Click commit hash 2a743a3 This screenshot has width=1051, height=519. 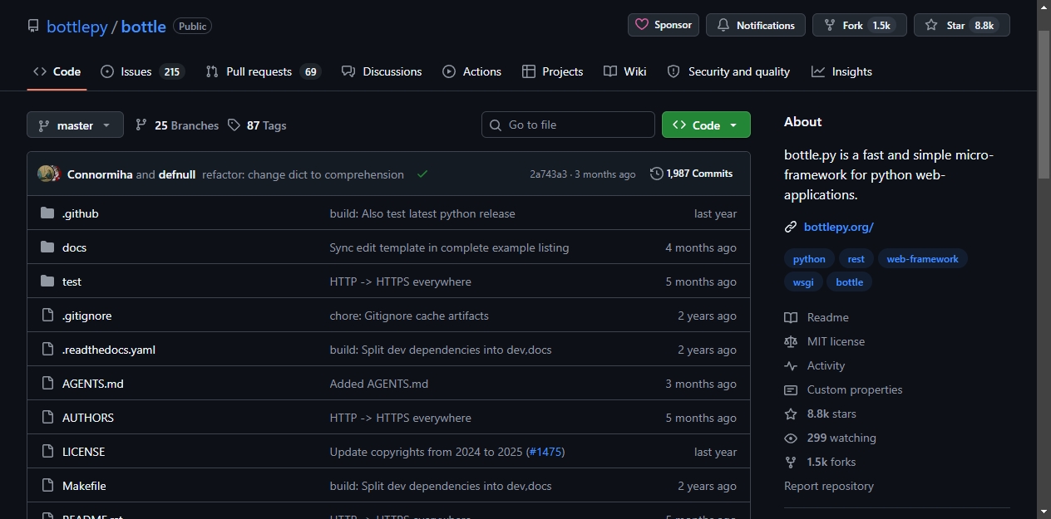tap(549, 174)
